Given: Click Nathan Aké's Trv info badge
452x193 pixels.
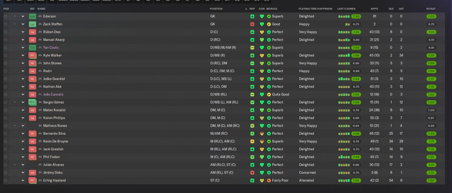Looking at the screenshot, I should 32,87.
